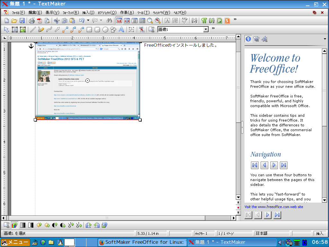Toggle formatting marks with the green pilcrow icon

204,21
